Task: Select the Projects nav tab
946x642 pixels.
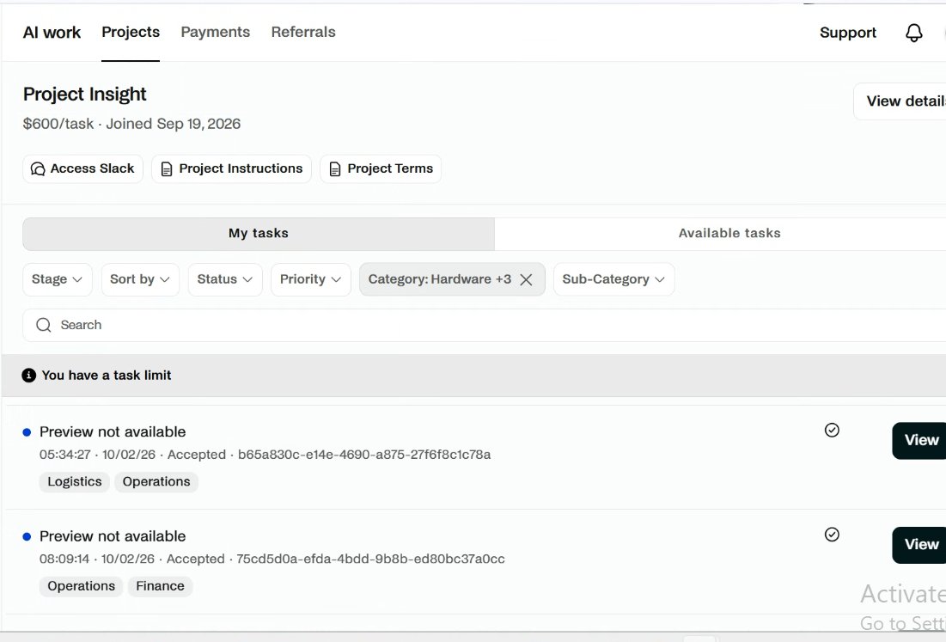Action: [131, 32]
